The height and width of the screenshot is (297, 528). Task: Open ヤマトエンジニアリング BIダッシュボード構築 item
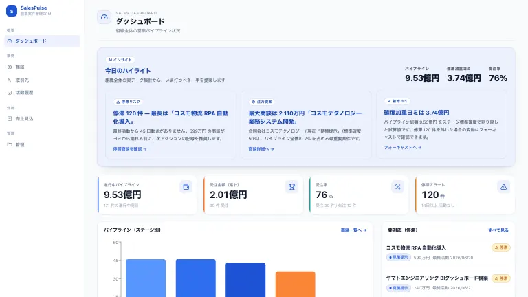tap(437, 278)
